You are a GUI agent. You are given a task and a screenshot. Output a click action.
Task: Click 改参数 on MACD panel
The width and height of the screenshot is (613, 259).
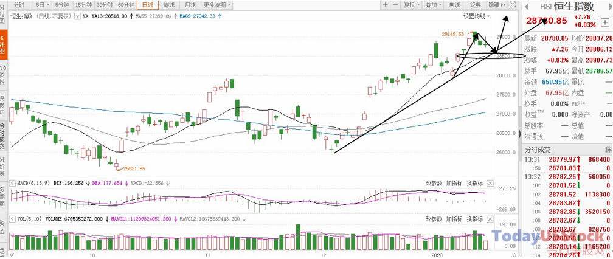(x=434, y=183)
